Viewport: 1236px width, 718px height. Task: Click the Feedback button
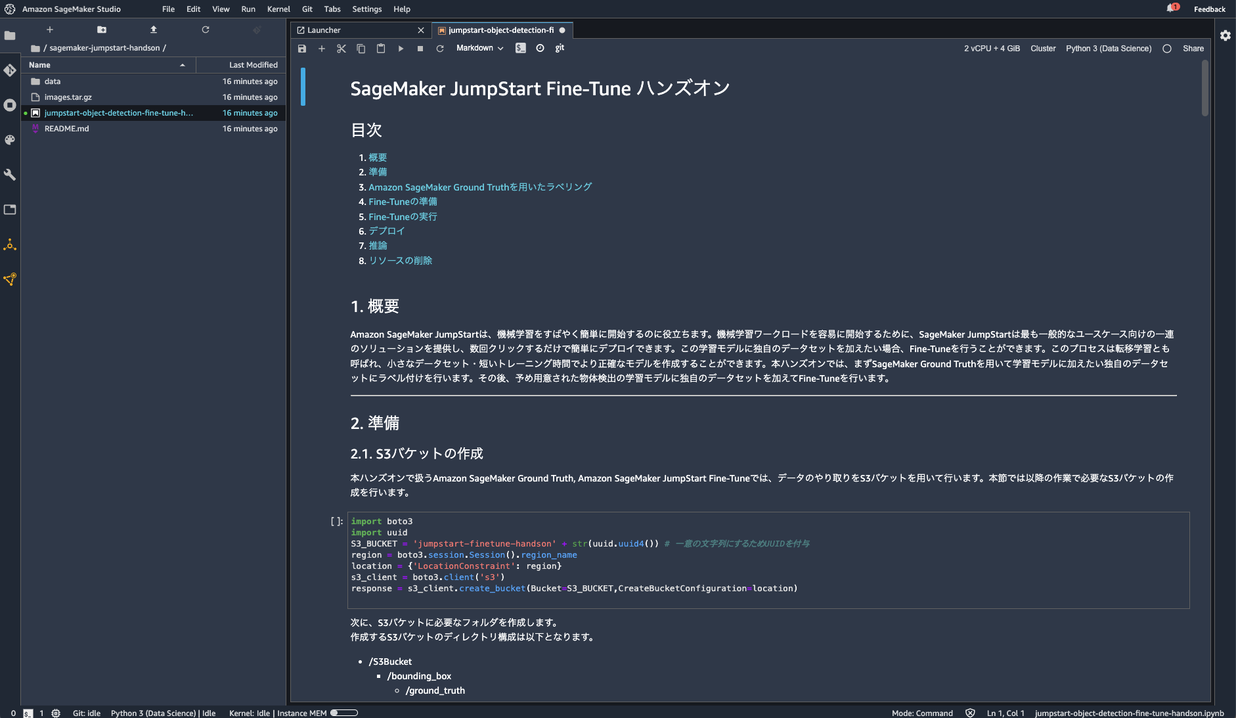click(x=1210, y=9)
